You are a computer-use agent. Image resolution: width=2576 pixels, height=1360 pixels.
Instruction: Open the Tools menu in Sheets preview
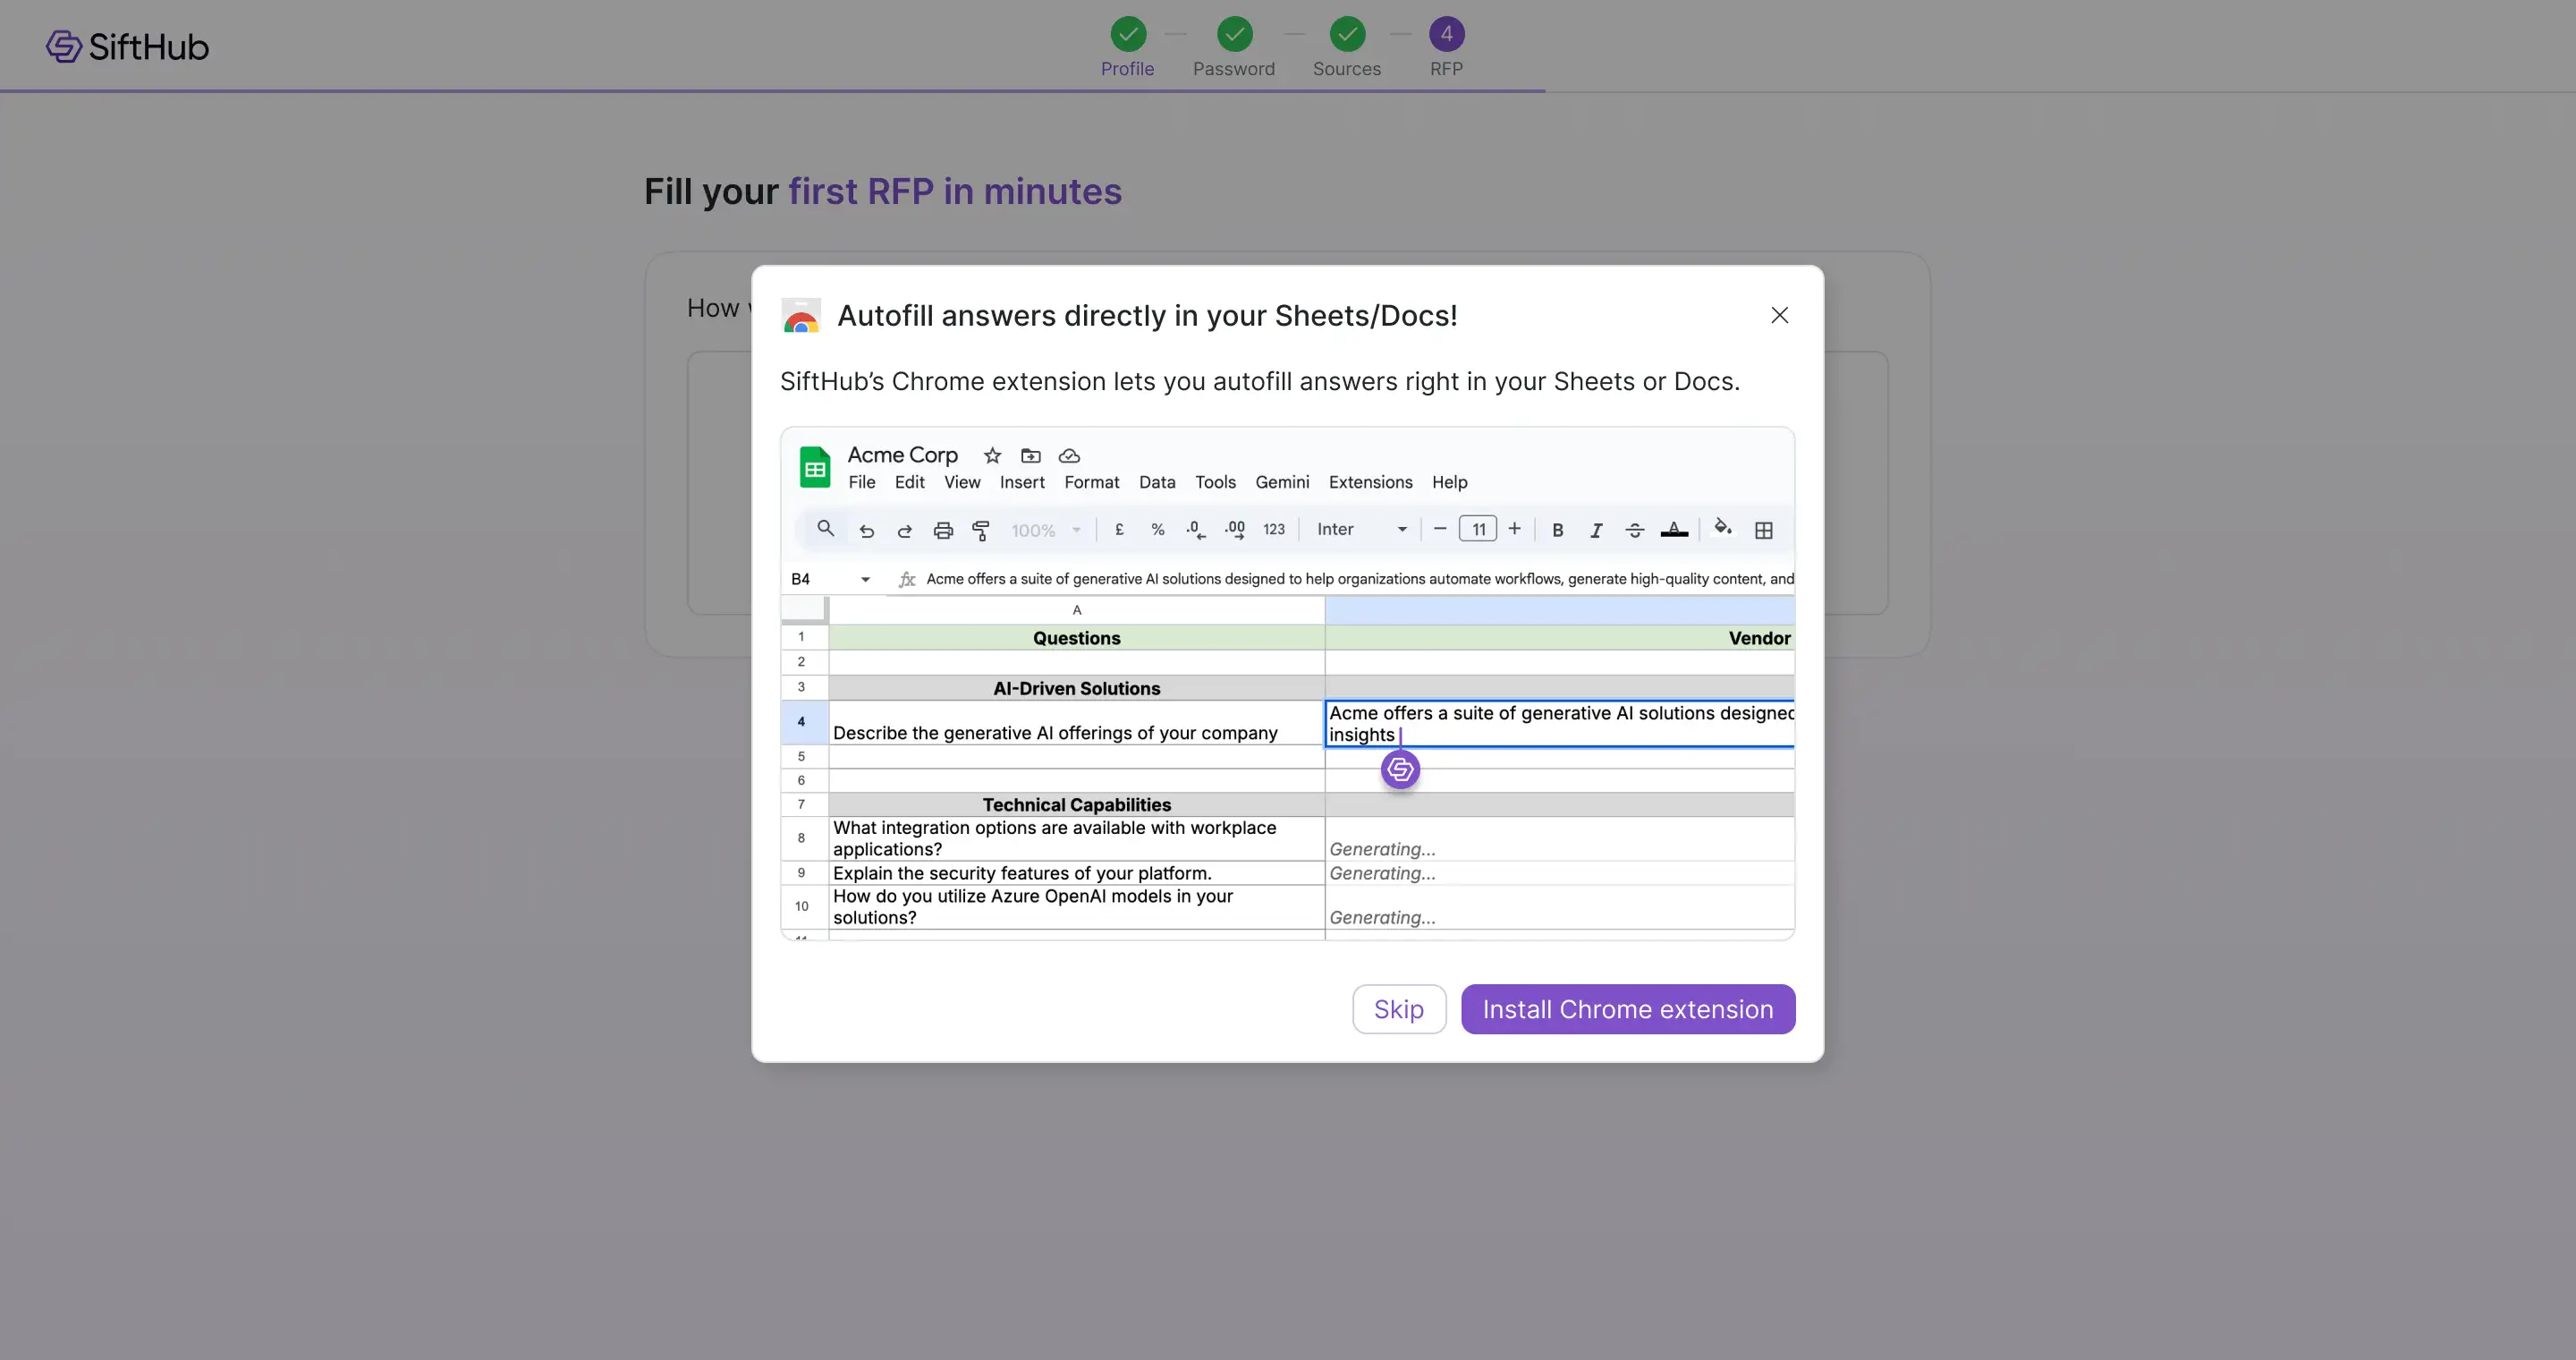[1215, 482]
